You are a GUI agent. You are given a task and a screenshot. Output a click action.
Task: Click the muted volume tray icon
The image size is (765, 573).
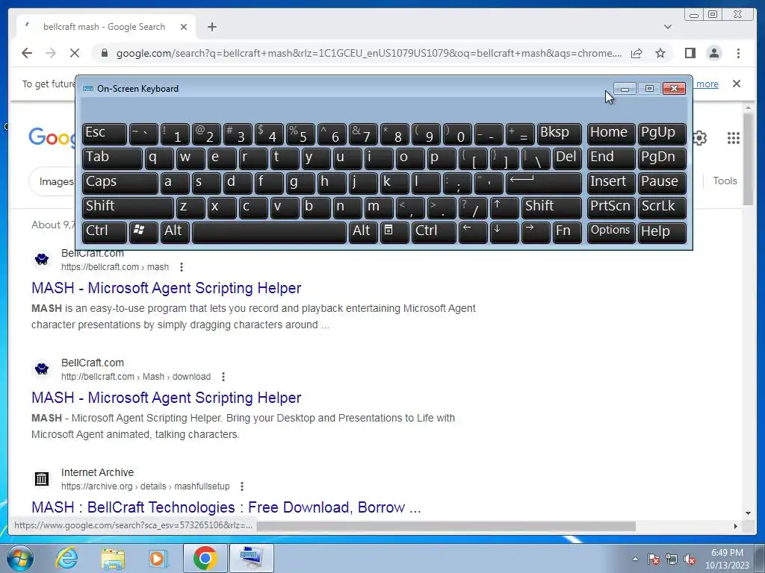pyautogui.click(x=690, y=559)
